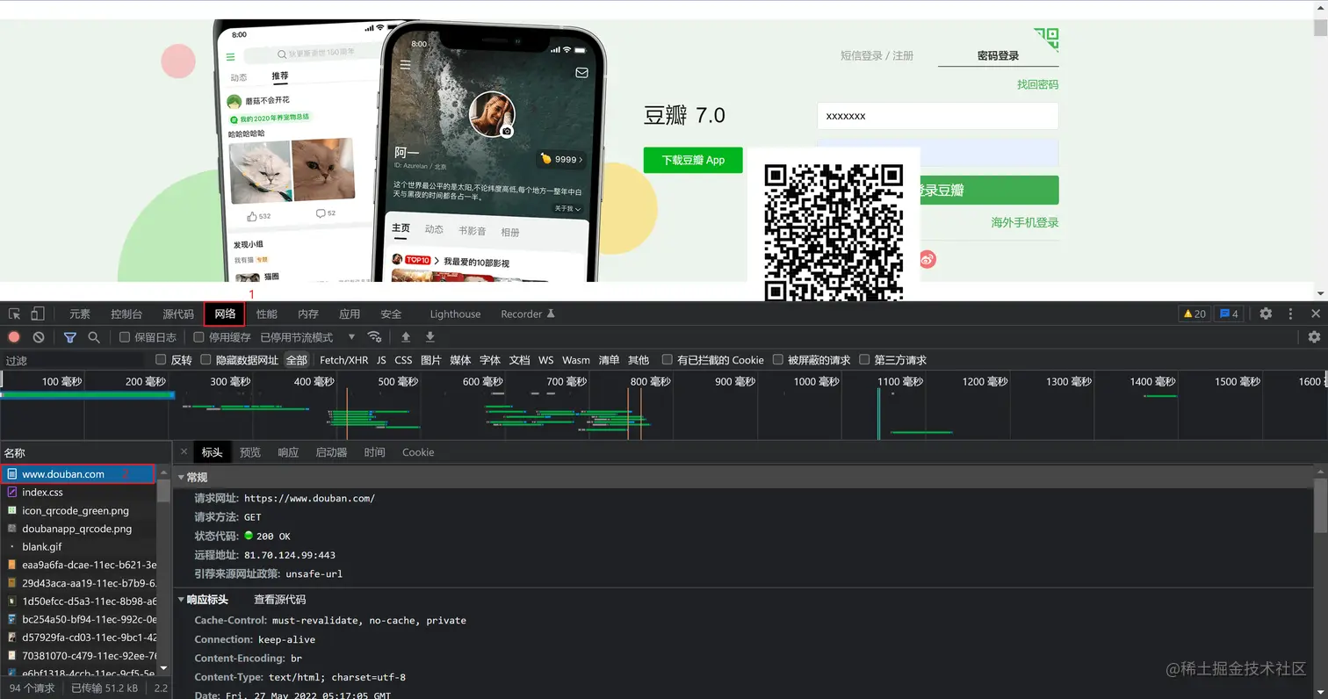Switch to 安全 panel tab
This screenshot has width=1328, height=699.
[391, 314]
